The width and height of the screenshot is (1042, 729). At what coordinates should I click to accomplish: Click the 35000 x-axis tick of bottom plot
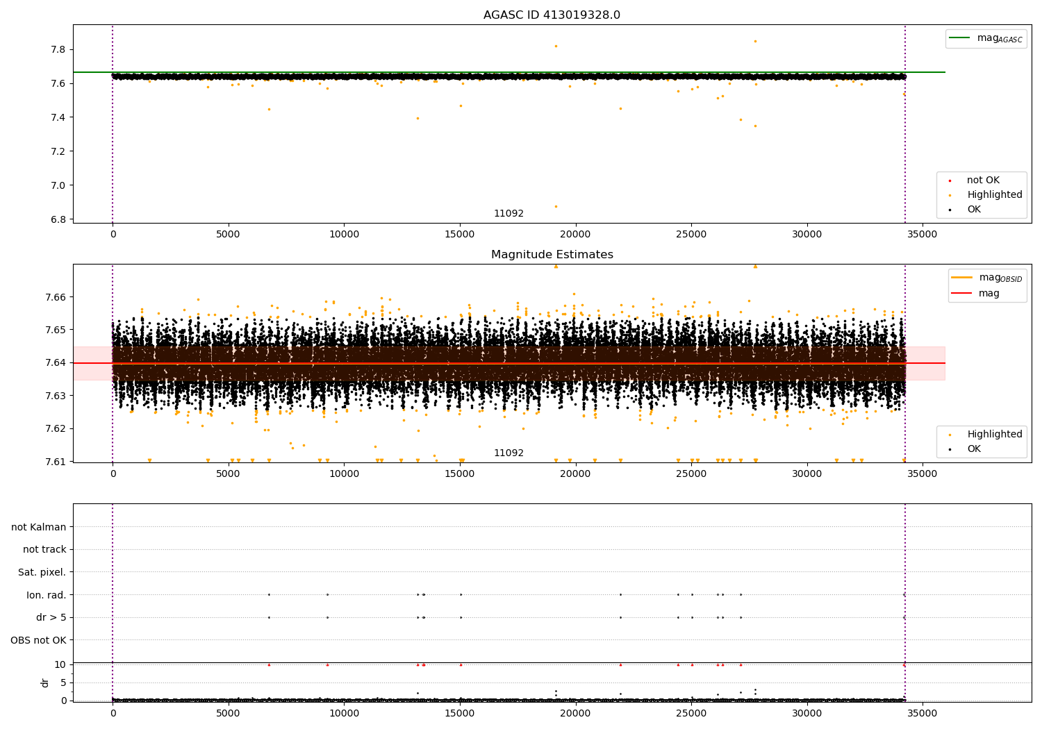(923, 713)
